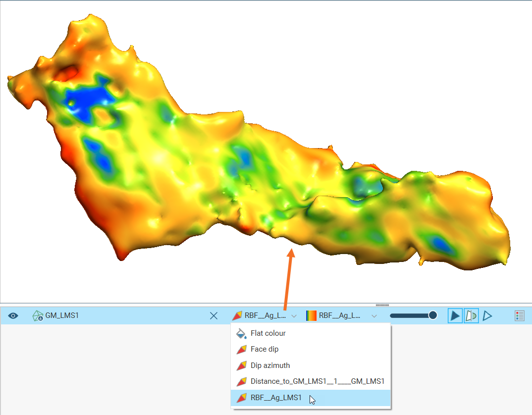
Task: Click the panel resize grip handle
Action: coord(382,305)
